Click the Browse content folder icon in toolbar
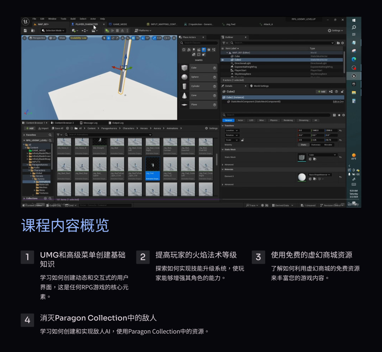Viewport: 382px width, 352px height. click(x=33, y=31)
